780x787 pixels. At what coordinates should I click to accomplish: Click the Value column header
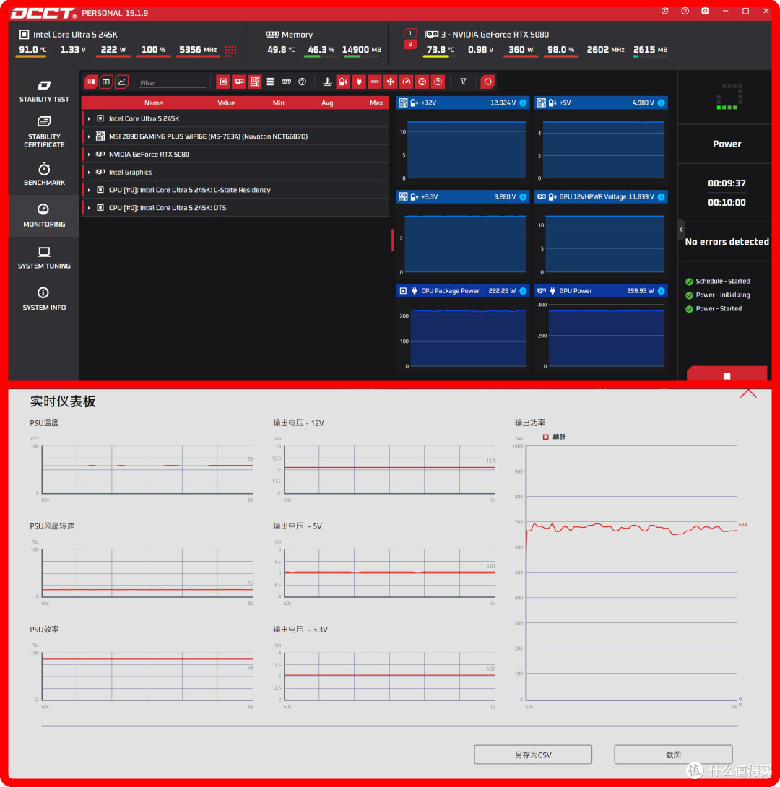(x=226, y=103)
